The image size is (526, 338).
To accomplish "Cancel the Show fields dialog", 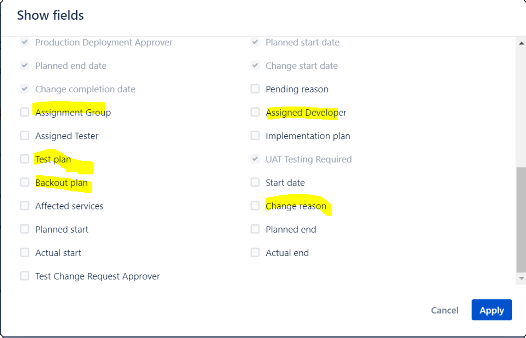I will (445, 310).
